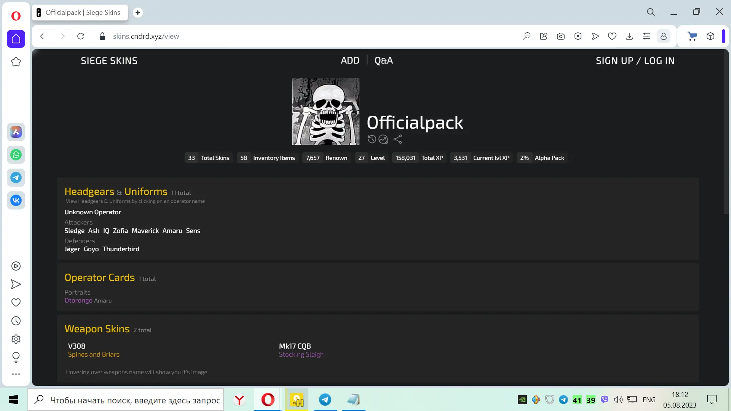Open History clock icon in sidebar

(x=16, y=321)
